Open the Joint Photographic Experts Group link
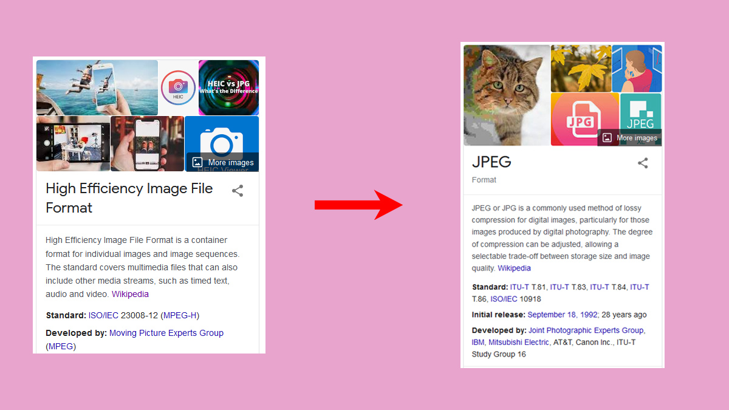 pyautogui.click(x=586, y=330)
